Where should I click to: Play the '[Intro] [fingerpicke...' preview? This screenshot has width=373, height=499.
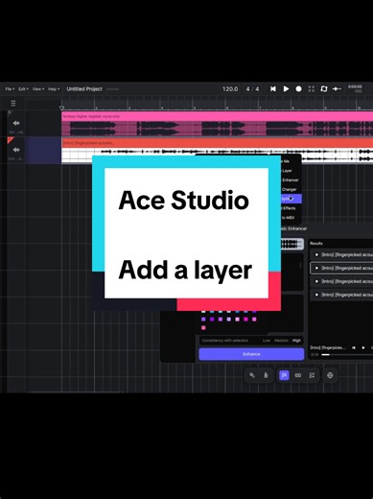[x=363, y=347]
